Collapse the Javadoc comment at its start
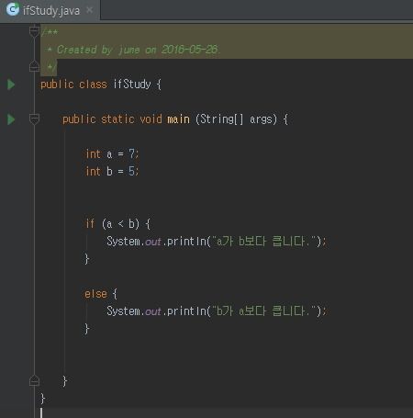This screenshot has height=418, width=413. (34, 31)
